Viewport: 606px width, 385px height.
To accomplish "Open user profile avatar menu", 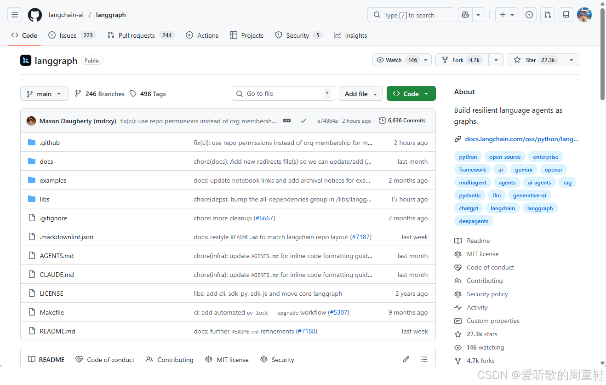I will [584, 15].
